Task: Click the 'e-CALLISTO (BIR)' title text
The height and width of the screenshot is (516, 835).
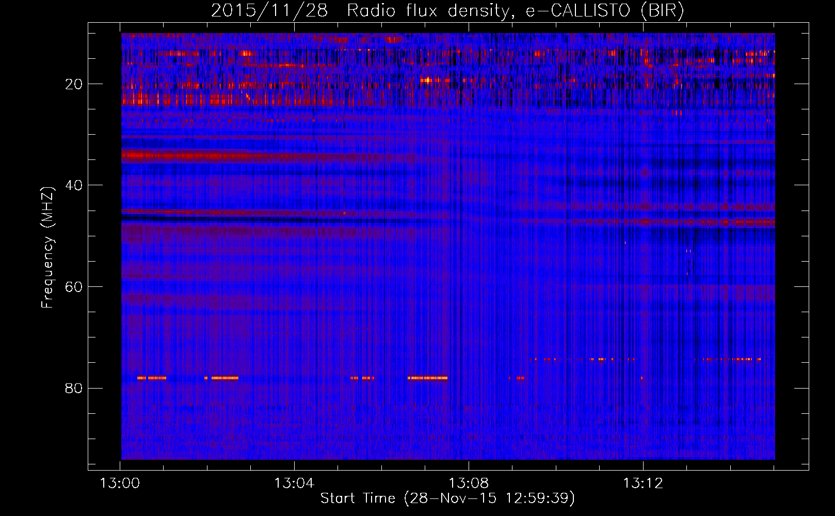Action: (x=604, y=11)
